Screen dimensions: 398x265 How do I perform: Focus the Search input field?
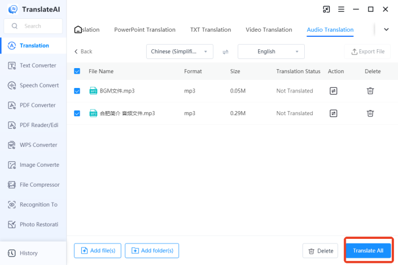point(33,26)
